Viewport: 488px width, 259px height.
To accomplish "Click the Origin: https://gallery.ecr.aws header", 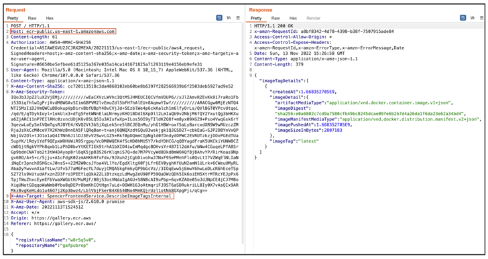I will 51,218.
